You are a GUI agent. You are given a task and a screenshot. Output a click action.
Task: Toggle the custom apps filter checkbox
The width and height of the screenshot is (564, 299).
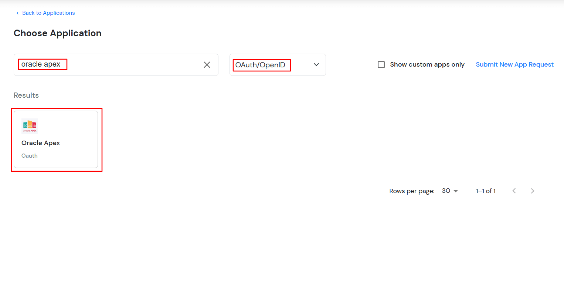pyautogui.click(x=381, y=64)
